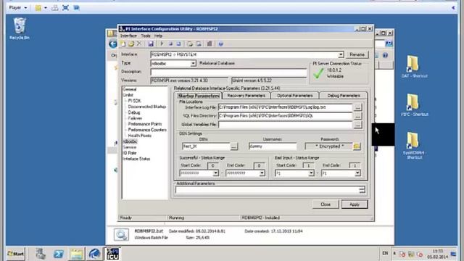The height and width of the screenshot is (261, 464).
Task: Select PI SDK in the left tree
Action: [x=134, y=101]
